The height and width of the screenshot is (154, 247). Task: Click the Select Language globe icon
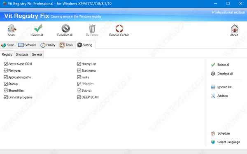(x=213, y=142)
